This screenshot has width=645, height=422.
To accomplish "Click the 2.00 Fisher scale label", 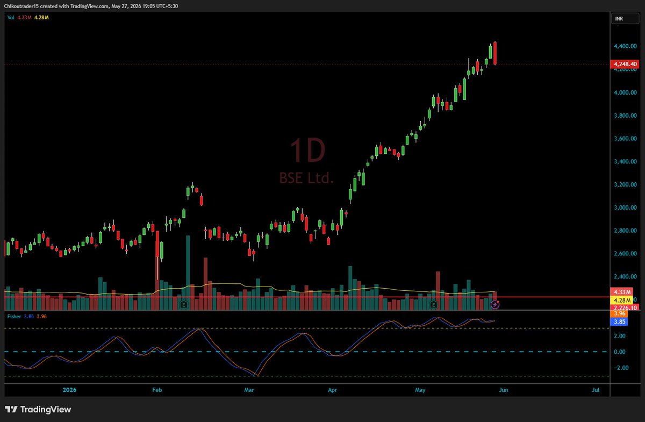I will [620, 336].
